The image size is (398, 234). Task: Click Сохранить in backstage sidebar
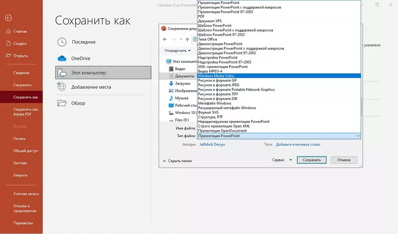click(x=21, y=85)
